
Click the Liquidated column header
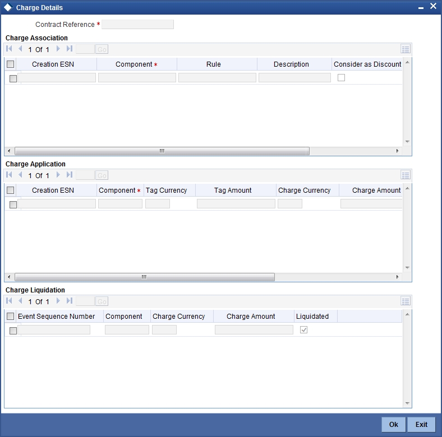(316, 317)
